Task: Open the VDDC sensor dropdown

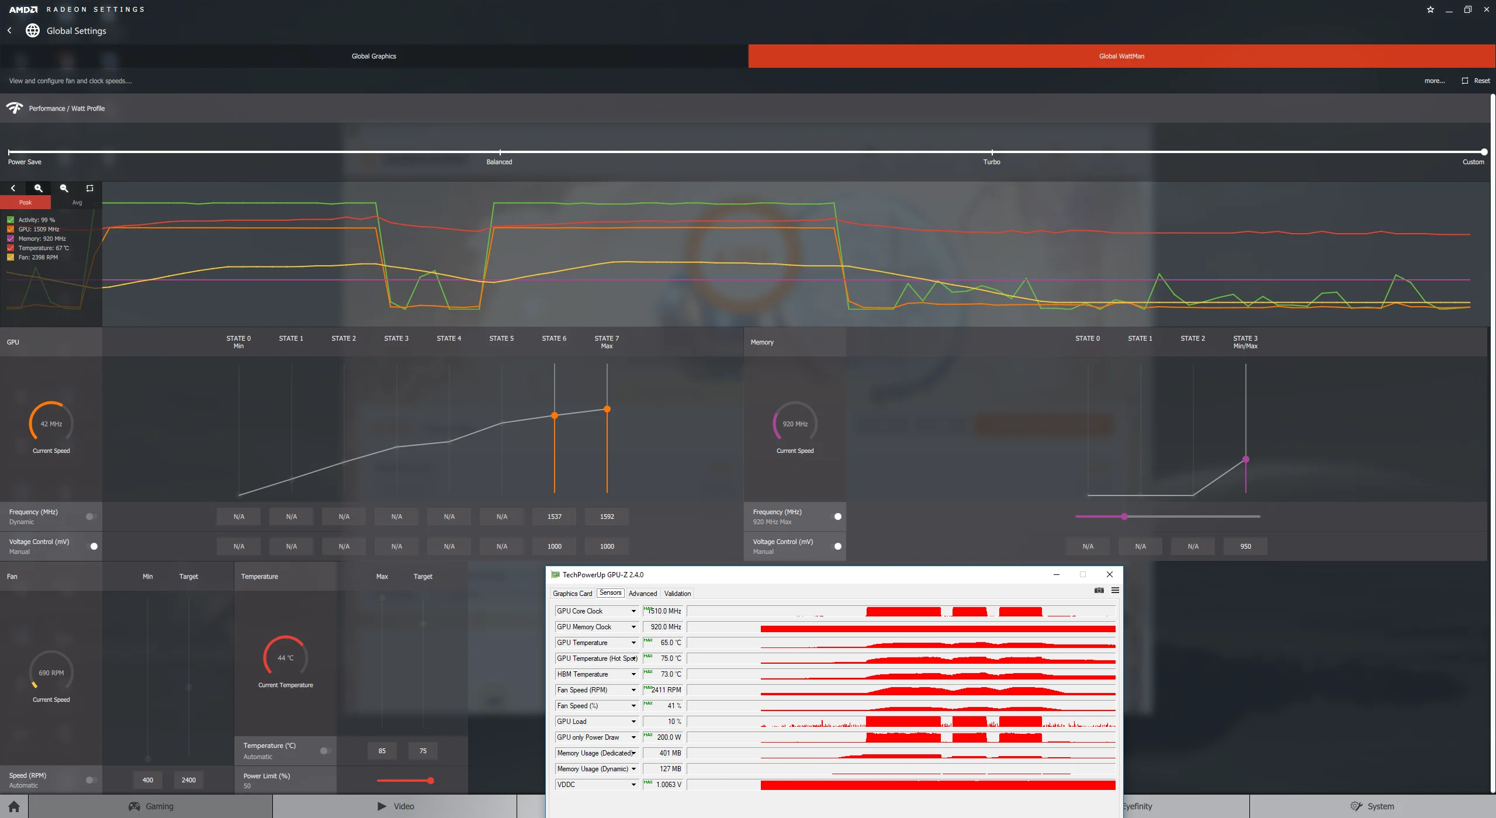Action: [x=633, y=785]
